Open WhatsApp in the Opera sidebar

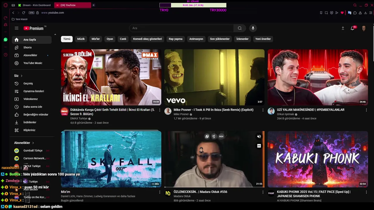[5, 39]
